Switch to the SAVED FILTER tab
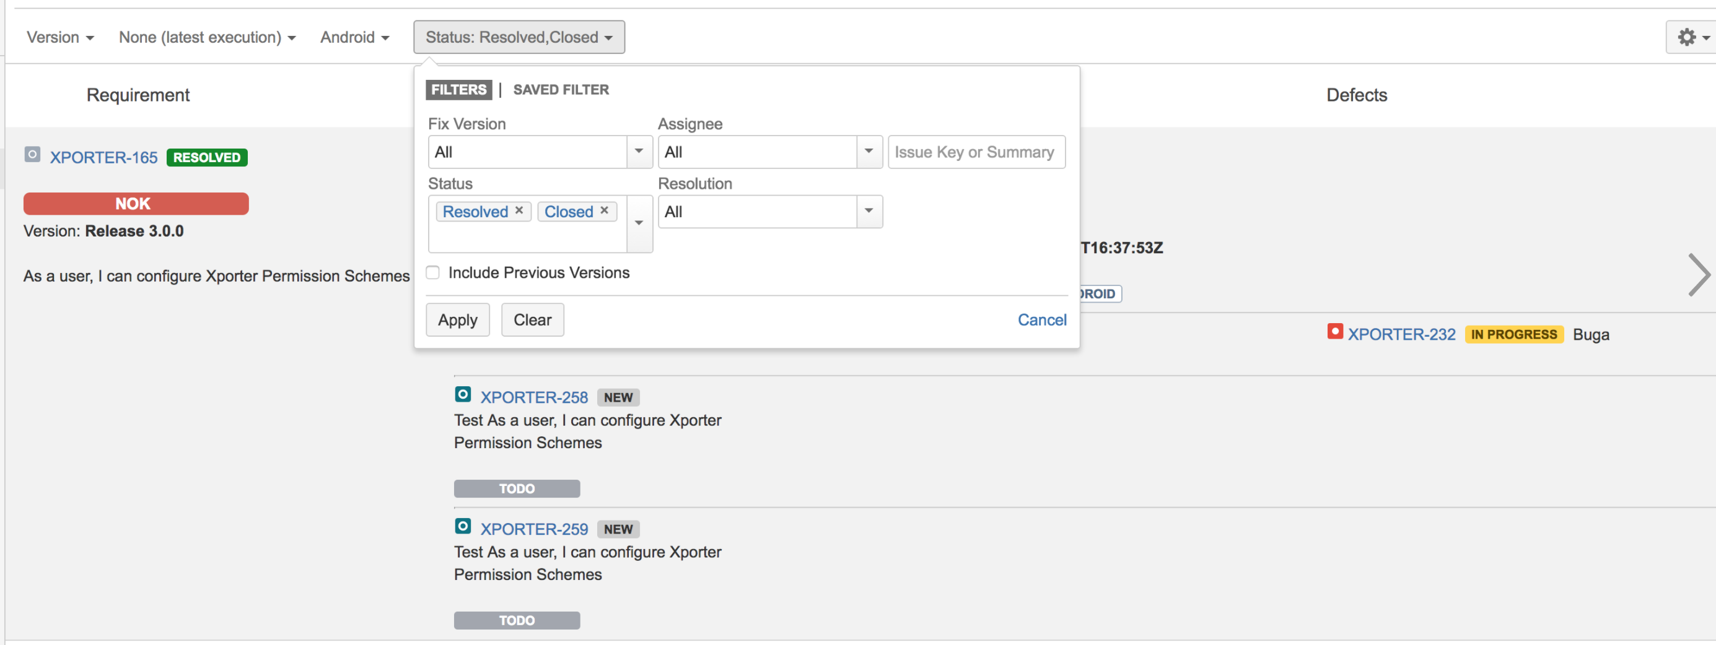This screenshot has height=645, width=1716. pyautogui.click(x=561, y=90)
